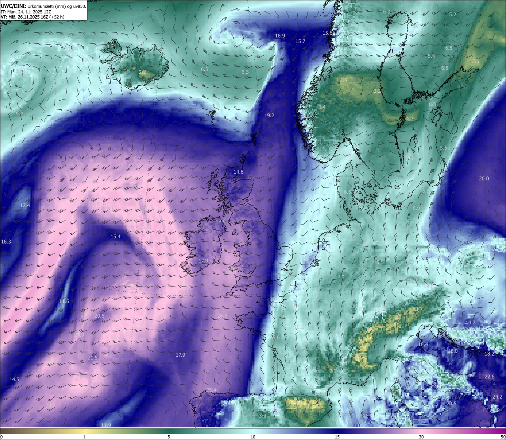Click the 30 tick label on the color scale
506x440 pixels.
pyautogui.click(x=421, y=437)
